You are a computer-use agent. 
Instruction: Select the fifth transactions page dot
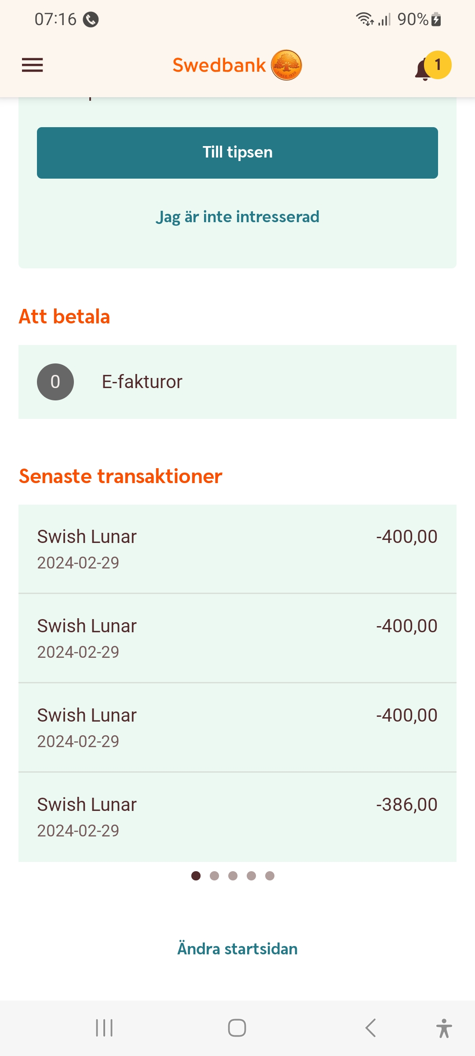point(270,876)
